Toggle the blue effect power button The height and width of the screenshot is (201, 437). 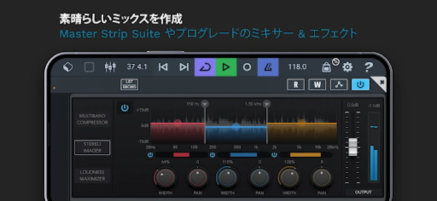360,84
